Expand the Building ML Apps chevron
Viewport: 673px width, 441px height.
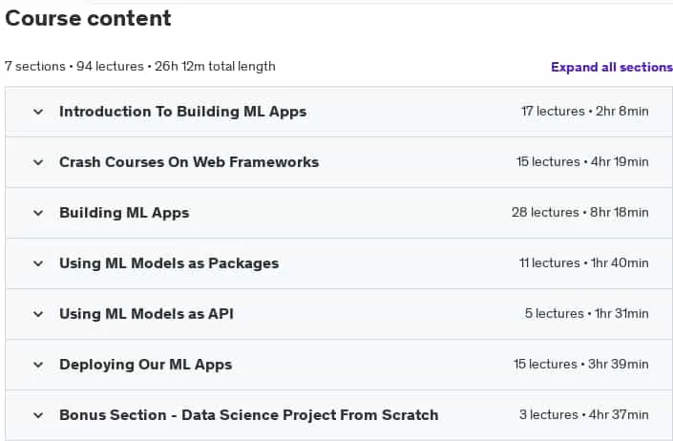coord(38,213)
